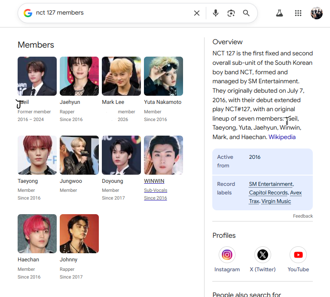
Task: Open NCT 127 X (Twitter) profile icon
Action: [263, 255]
